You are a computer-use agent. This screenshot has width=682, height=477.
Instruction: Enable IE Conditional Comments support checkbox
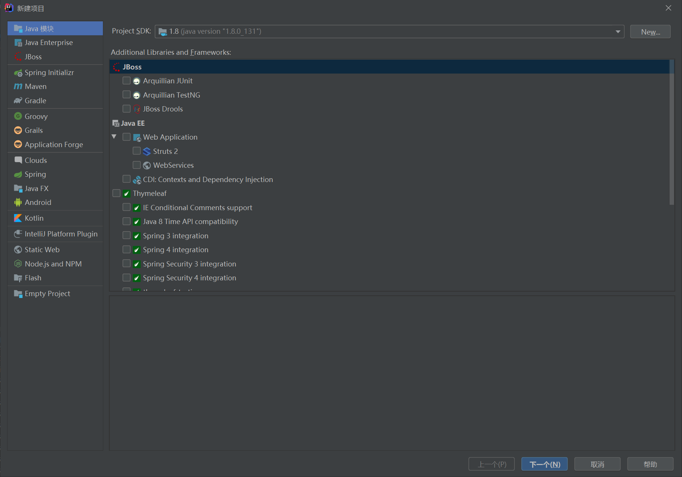127,207
